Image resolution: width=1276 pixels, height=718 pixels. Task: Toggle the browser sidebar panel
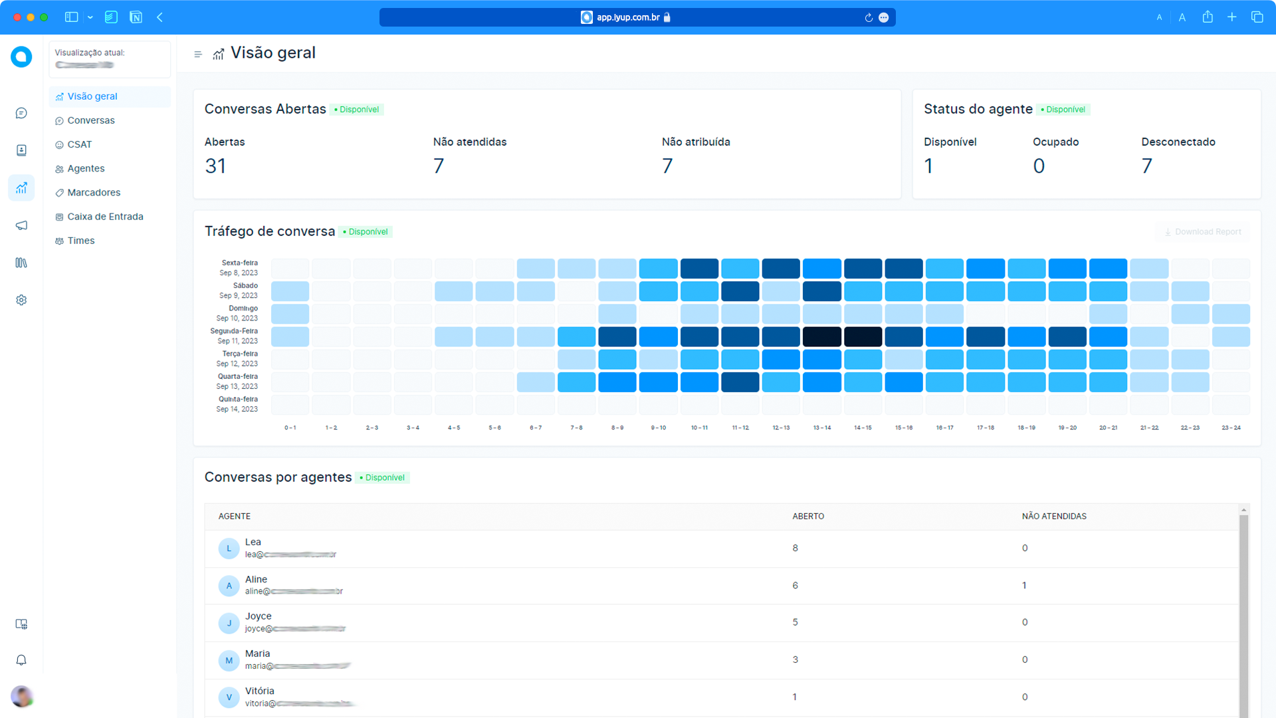(x=70, y=17)
